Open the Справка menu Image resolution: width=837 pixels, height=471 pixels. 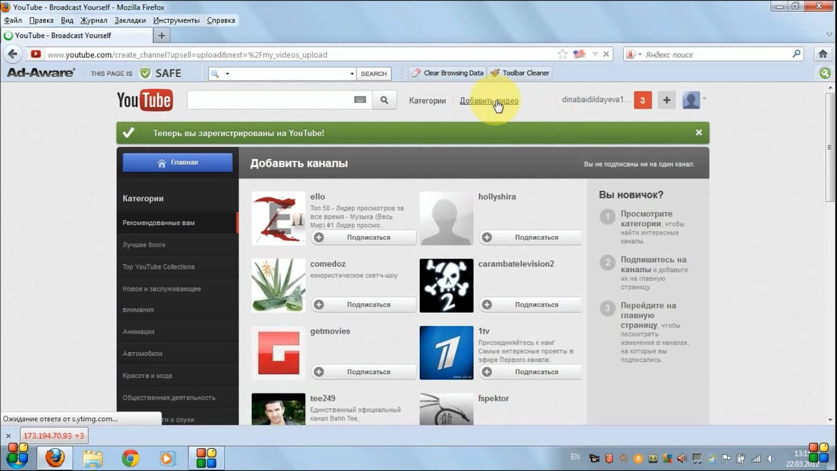pyautogui.click(x=221, y=20)
